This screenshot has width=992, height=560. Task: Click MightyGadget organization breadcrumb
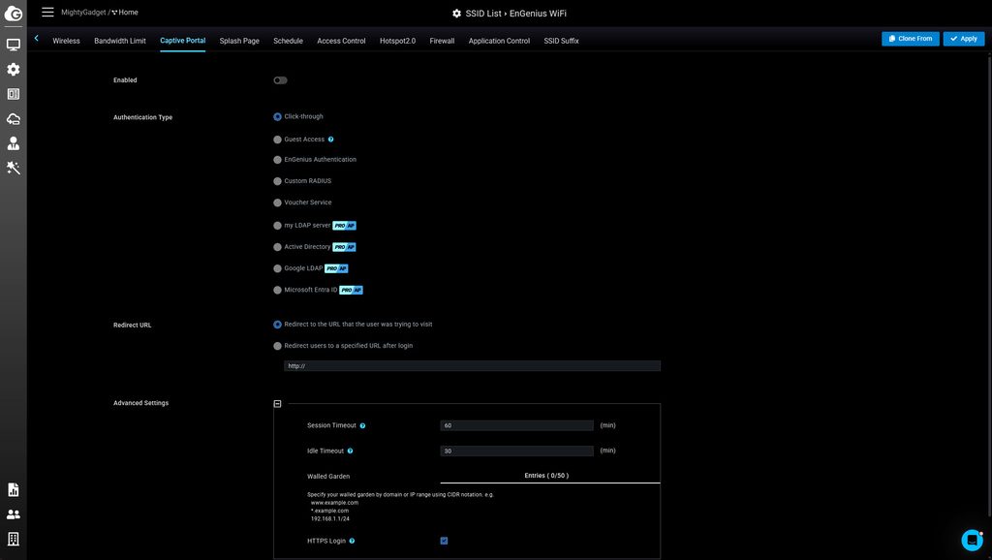pyautogui.click(x=83, y=12)
